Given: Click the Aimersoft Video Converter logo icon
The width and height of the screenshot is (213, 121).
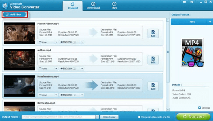Looking at the screenshot, I should click(5, 6).
